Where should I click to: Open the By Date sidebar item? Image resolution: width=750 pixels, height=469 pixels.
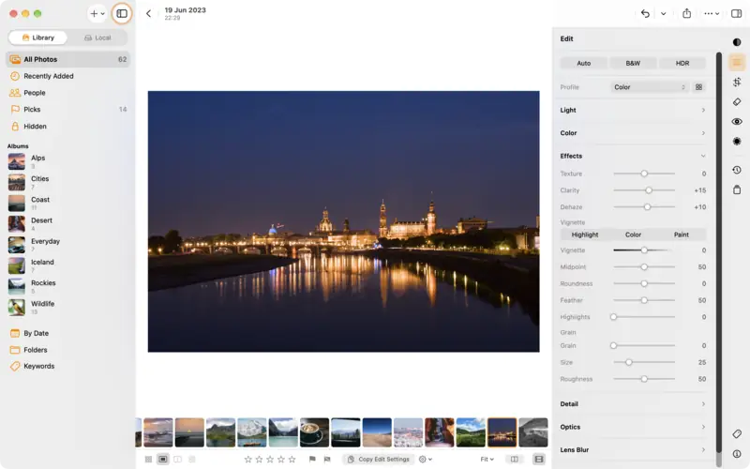(67, 333)
